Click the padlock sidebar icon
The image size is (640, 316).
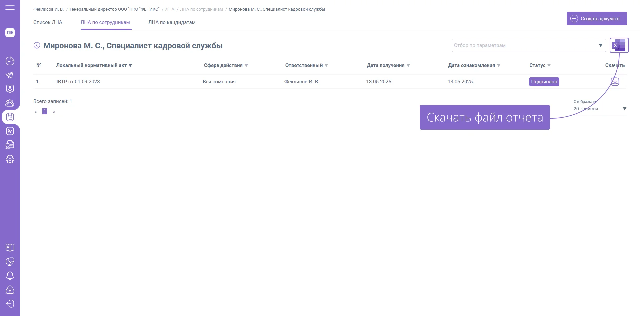click(x=10, y=290)
